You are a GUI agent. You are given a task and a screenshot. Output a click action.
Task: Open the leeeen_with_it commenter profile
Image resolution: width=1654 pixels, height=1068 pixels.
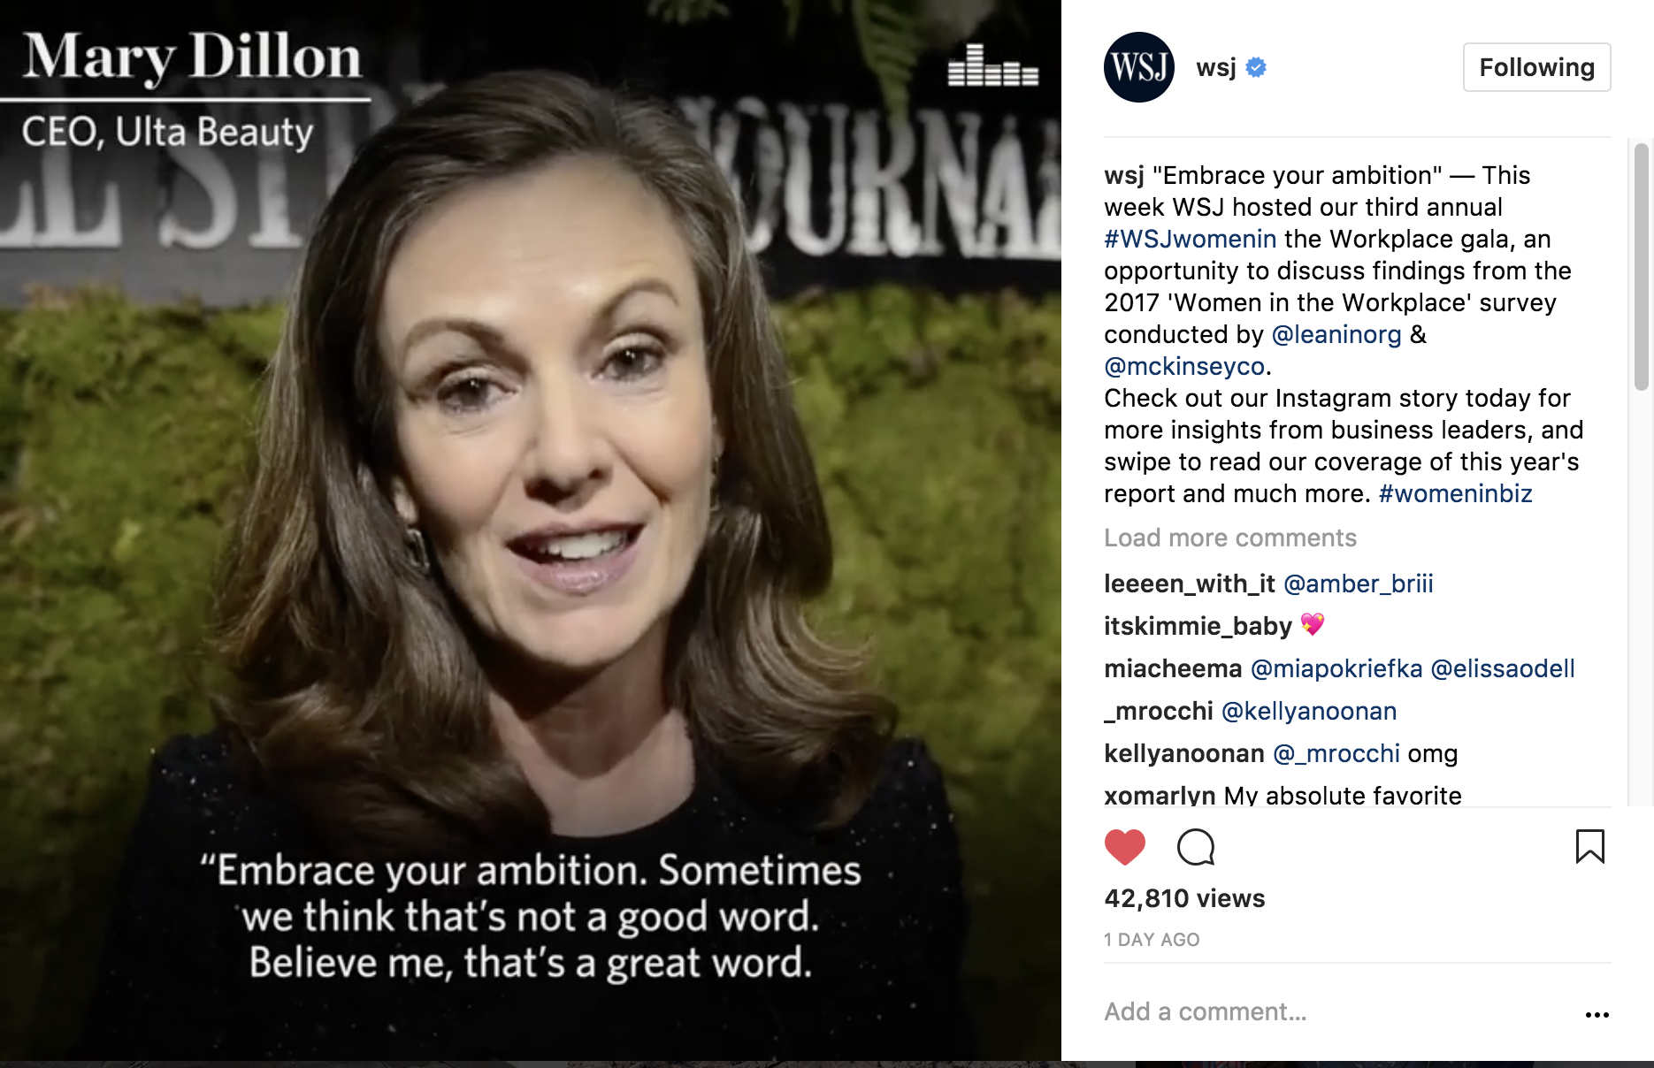coord(1189,584)
